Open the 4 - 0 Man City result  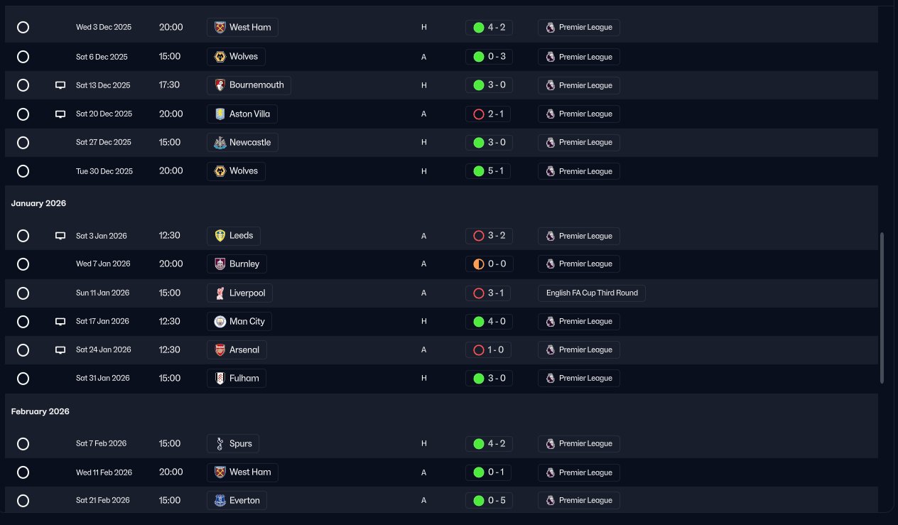point(489,321)
